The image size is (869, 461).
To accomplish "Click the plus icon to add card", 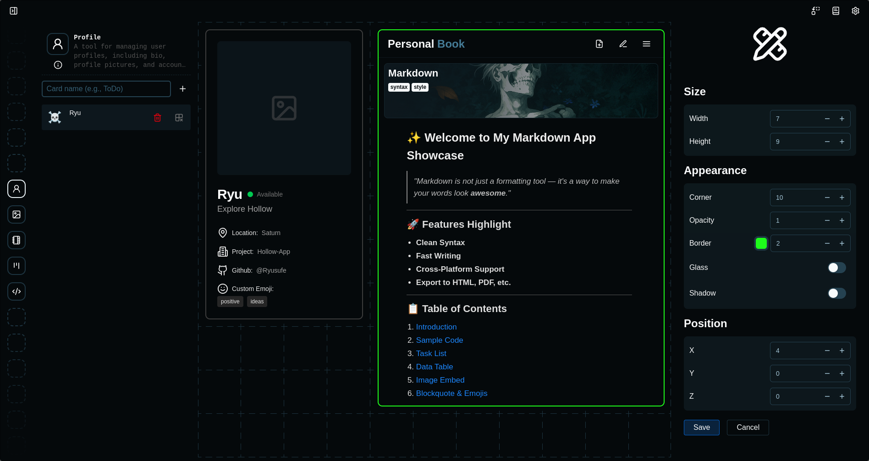I will tap(182, 89).
